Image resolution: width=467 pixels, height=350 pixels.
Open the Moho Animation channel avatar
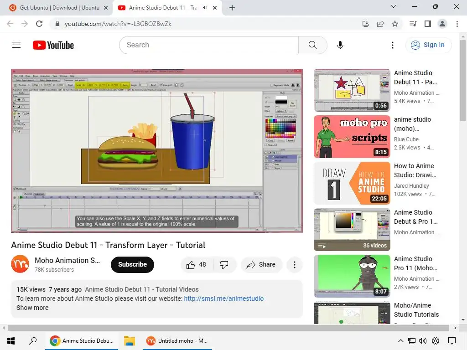tap(20, 264)
